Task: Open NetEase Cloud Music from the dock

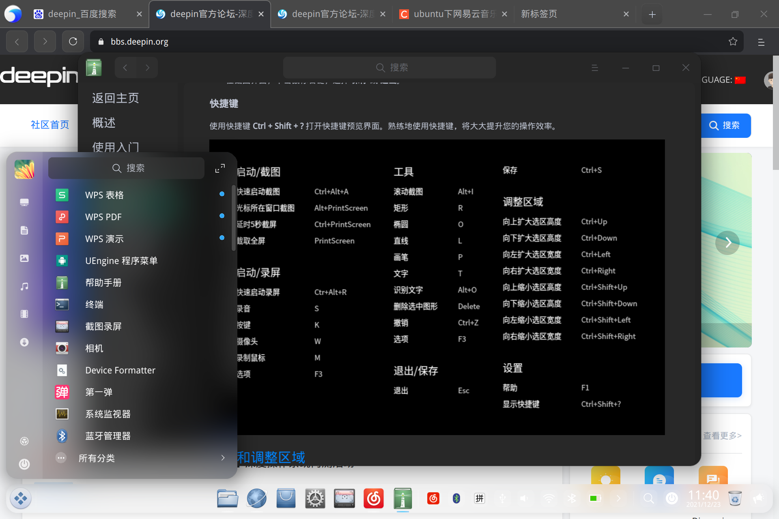Action: pos(374,498)
